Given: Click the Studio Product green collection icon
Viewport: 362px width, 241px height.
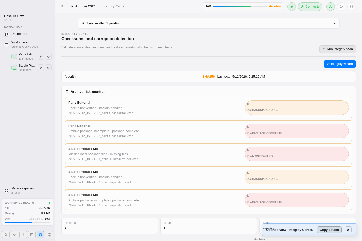Looking at the screenshot, I should [14, 68].
